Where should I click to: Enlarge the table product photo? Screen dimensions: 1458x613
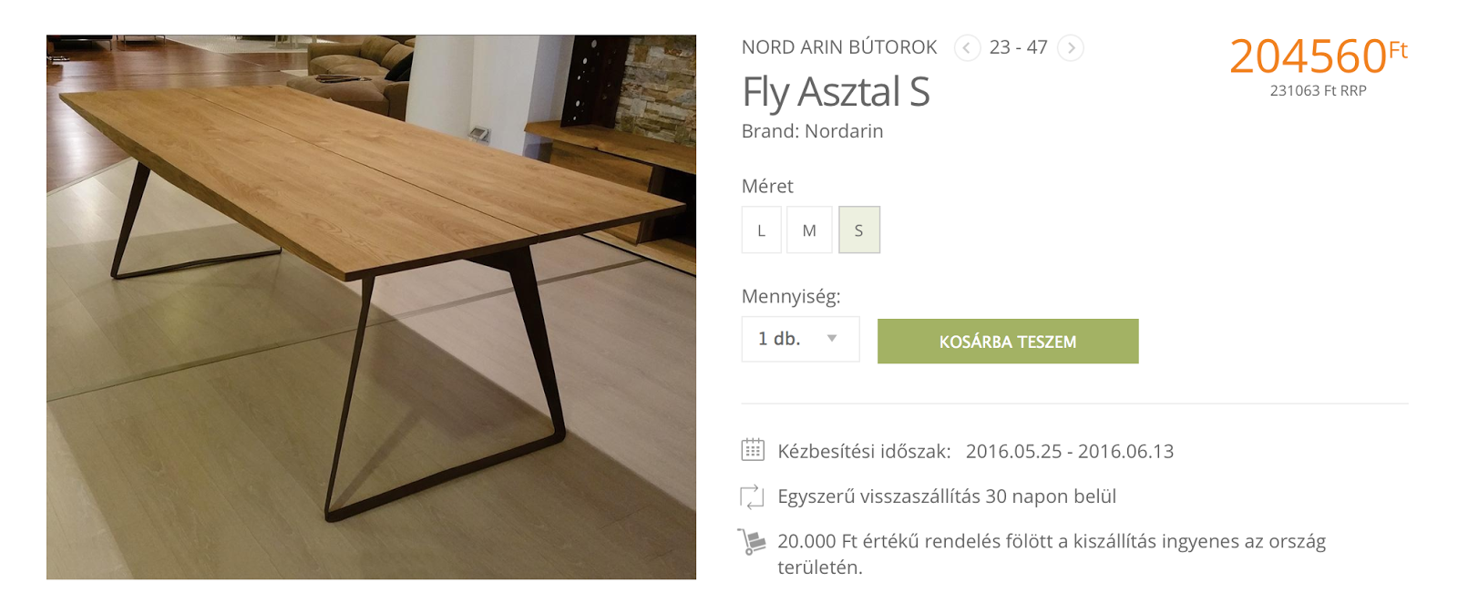(x=371, y=307)
